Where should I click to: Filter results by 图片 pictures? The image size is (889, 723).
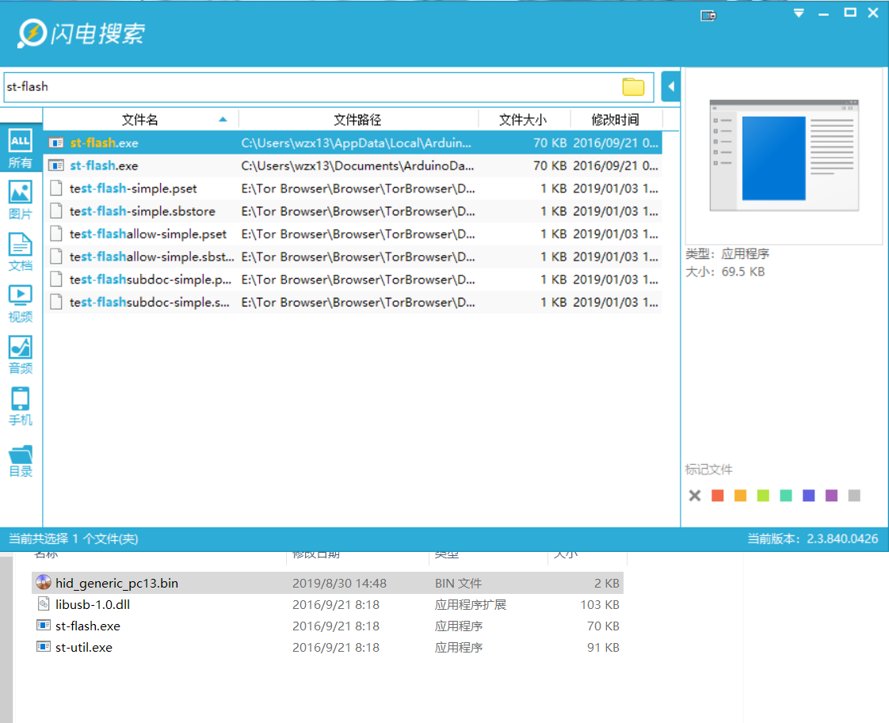(x=20, y=194)
